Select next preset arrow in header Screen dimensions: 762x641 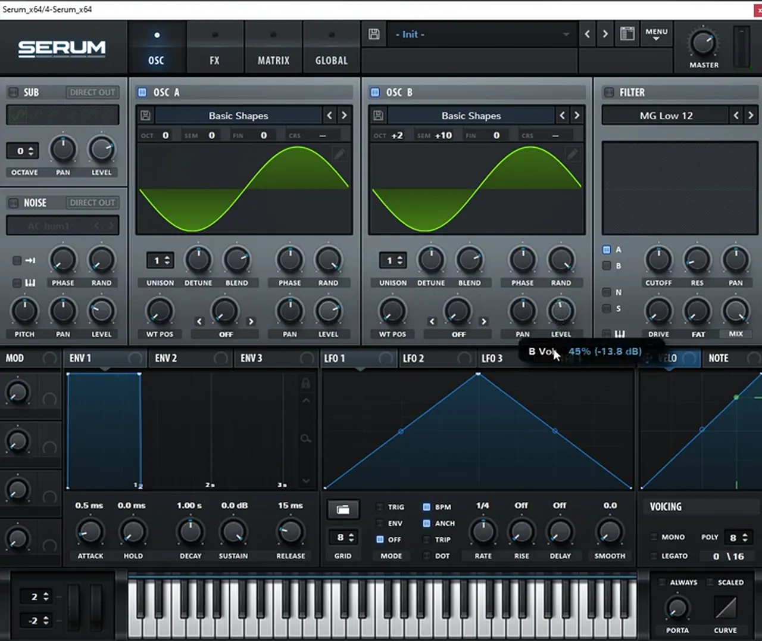pyautogui.click(x=605, y=34)
